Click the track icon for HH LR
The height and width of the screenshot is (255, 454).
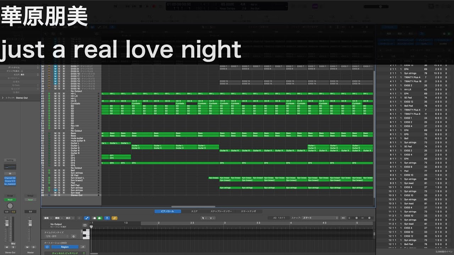click(x=49, y=96)
